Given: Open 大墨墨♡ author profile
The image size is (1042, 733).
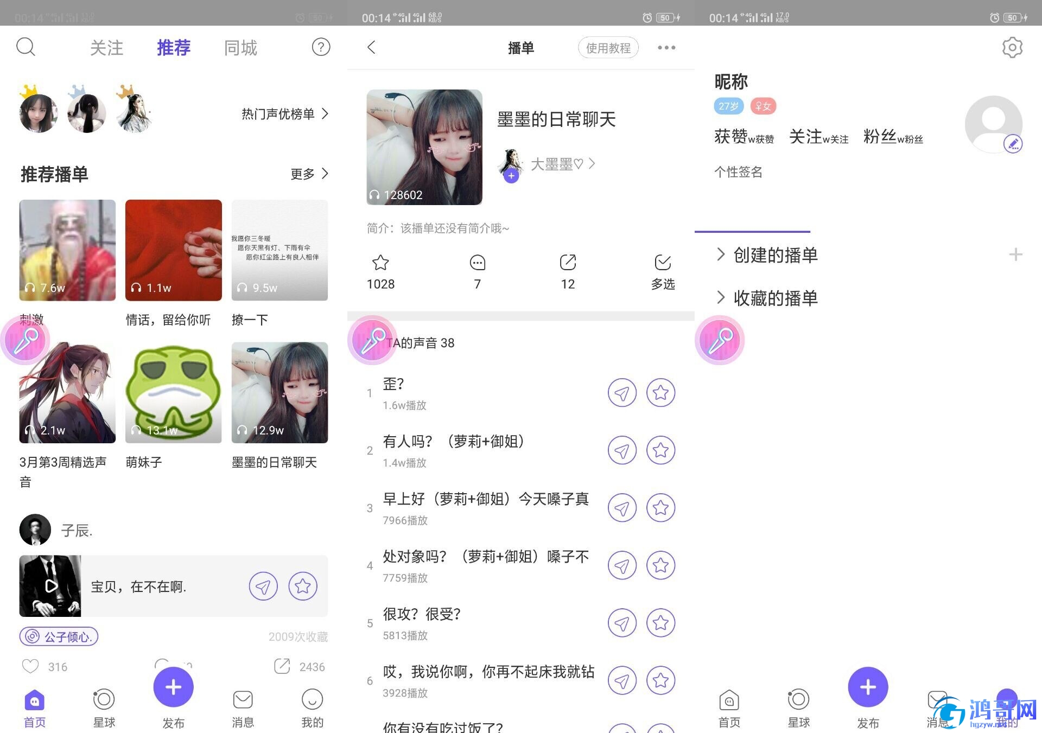Looking at the screenshot, I should point(562,164).
